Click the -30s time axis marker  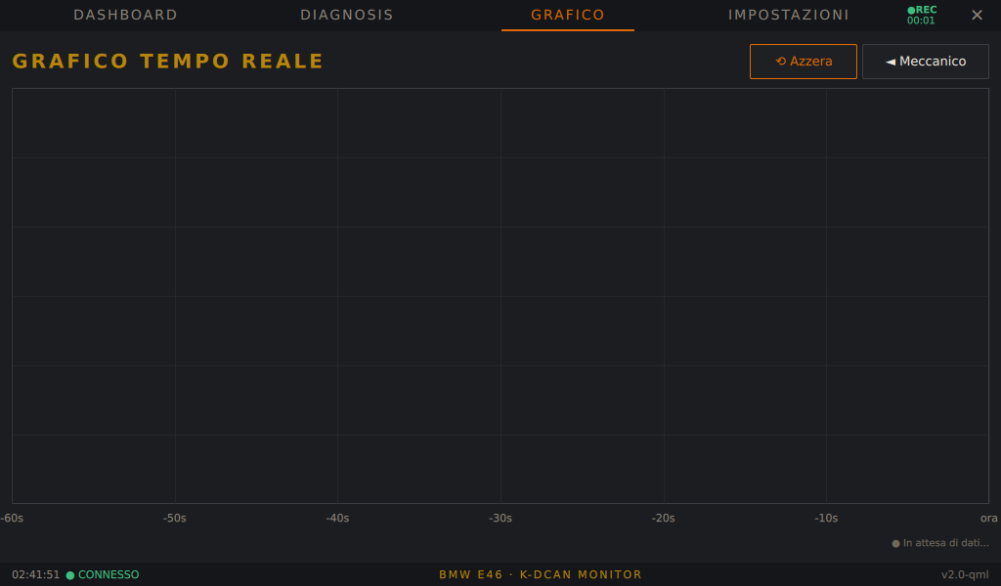(x=500, y=518)
